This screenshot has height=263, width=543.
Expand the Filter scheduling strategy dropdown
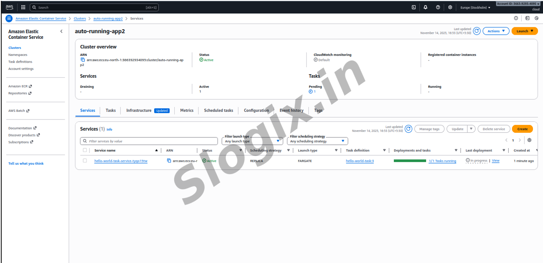(317, 141)
